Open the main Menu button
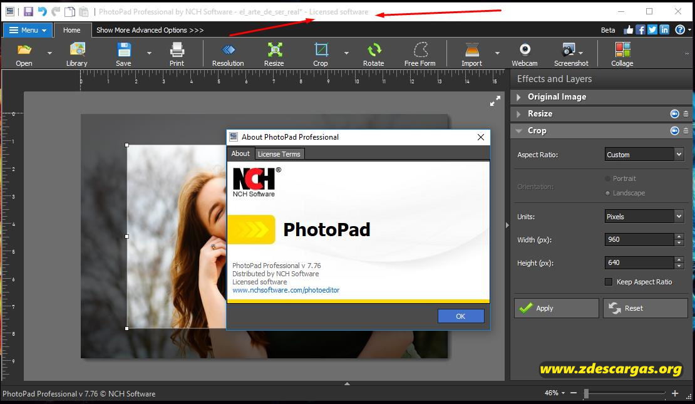Image resolution: width=695 pixels, height=404 pixels. click(x=28, y=30)
